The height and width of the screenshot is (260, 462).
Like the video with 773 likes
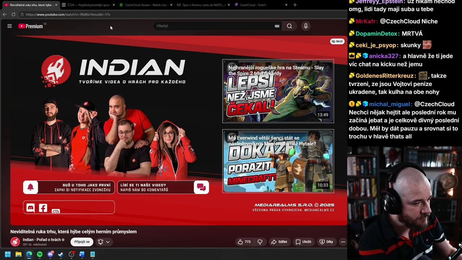(x=244, y=242)
